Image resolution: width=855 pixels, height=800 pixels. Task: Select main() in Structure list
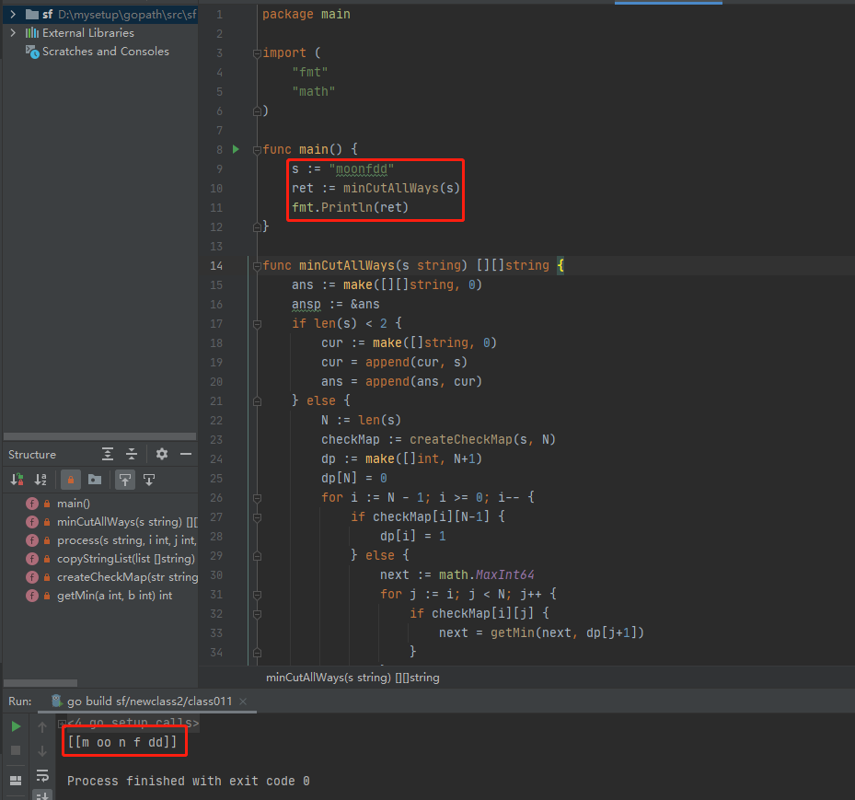pos(73,504)
